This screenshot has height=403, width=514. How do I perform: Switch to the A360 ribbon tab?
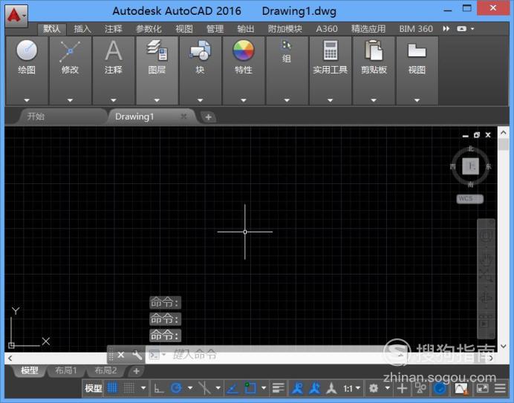[327, 29]
